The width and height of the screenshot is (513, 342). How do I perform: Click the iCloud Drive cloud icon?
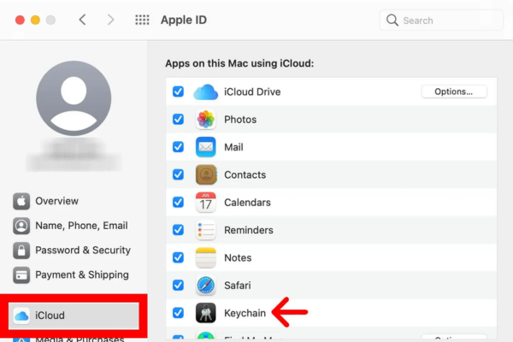click(206, 92)
